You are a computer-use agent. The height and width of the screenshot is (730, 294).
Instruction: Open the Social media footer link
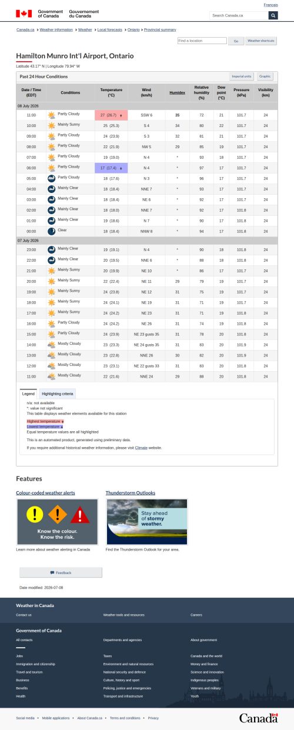click(25, 718)
